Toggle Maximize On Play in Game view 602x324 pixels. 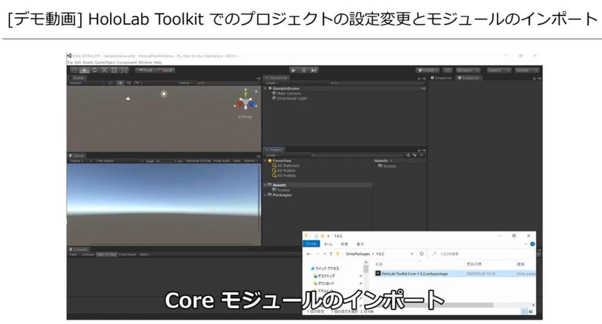point(198,161)
